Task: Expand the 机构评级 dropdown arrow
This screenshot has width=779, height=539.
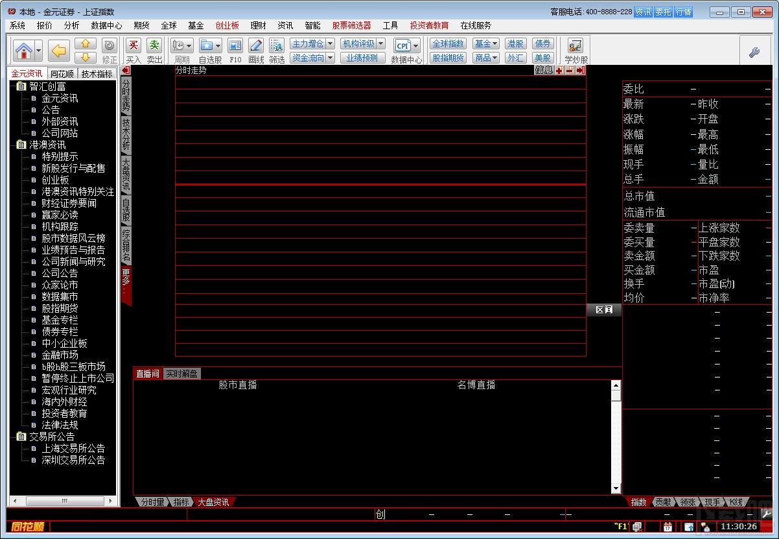Action: tap(380, 43)
